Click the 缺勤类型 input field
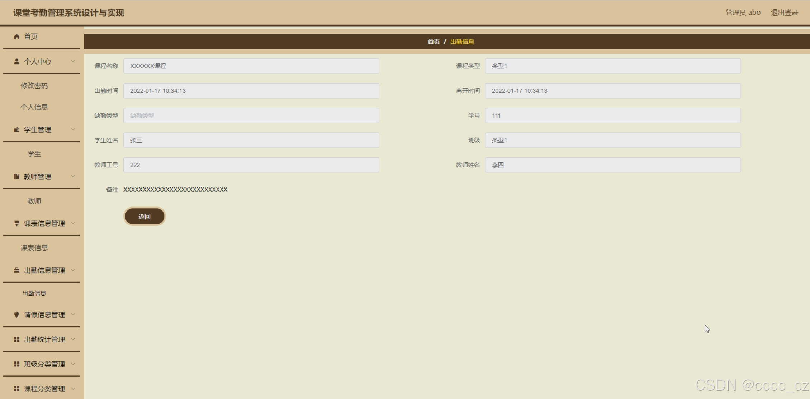 pyautogui.click(x=251, y=115)
